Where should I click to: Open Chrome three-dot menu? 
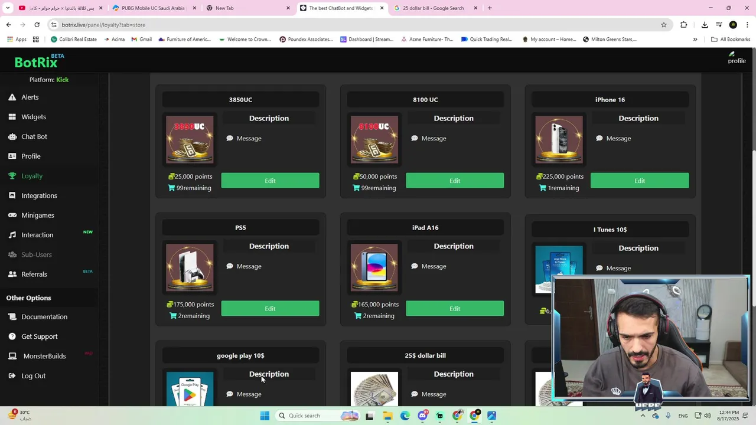(747, 25)
